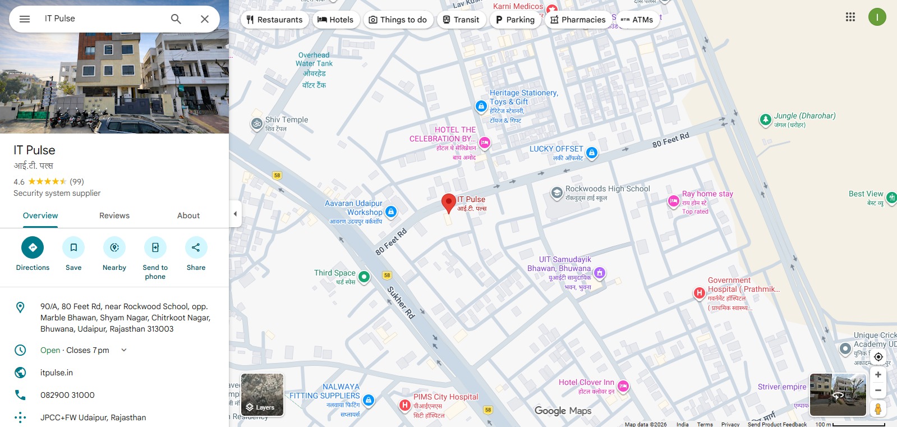Zoom in on the map
The height and width of the screenshot is (427, 897).
[878, 375]
